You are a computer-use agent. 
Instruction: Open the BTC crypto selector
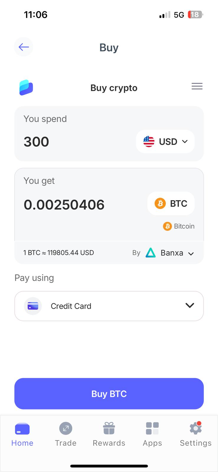171,204
